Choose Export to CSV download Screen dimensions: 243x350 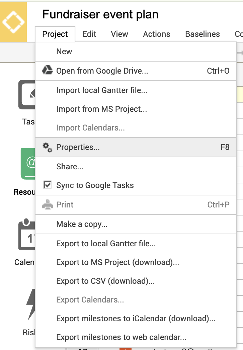[x=136, y=281]
